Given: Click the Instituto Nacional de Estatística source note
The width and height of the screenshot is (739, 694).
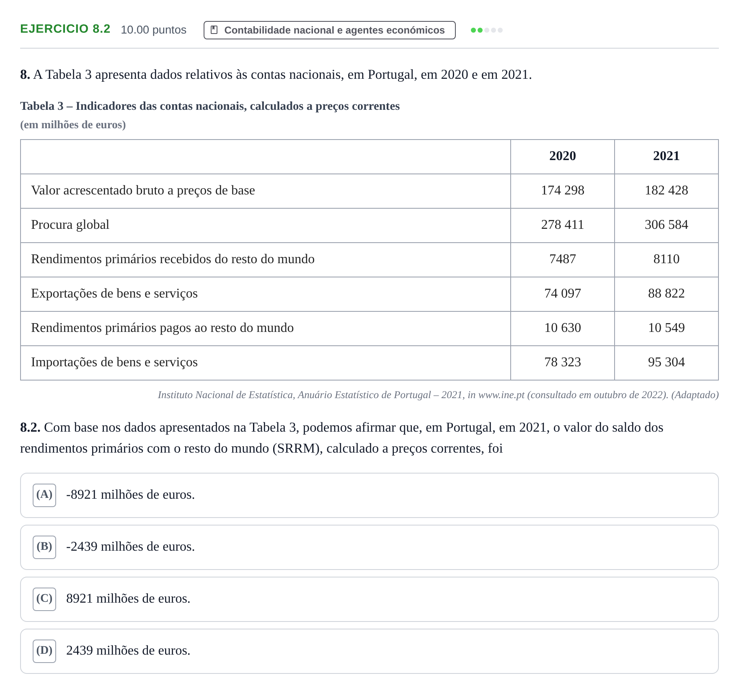Looking at the screenshot, I should (x=438, y=395).
